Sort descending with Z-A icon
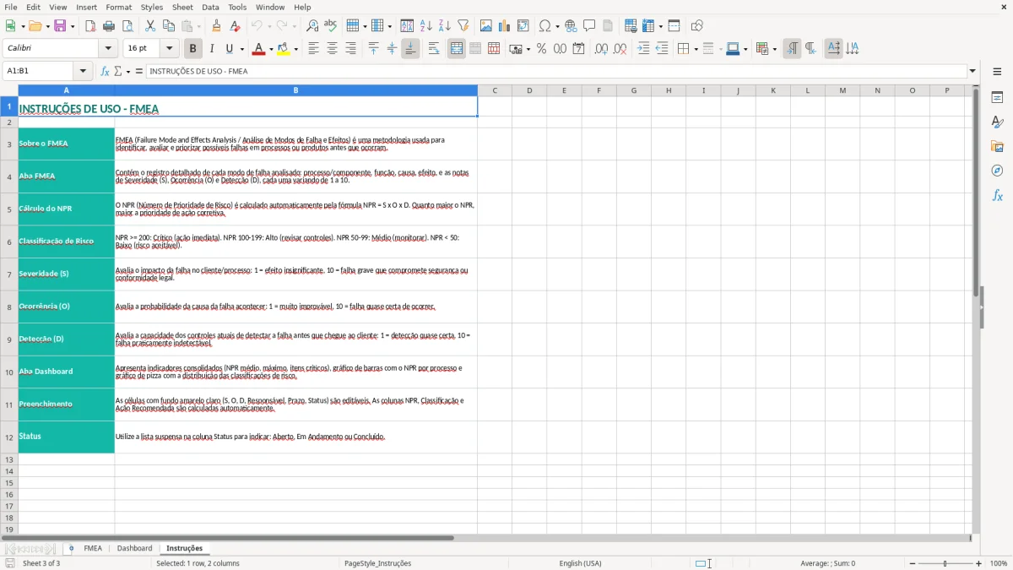 [x=445, y=26]
